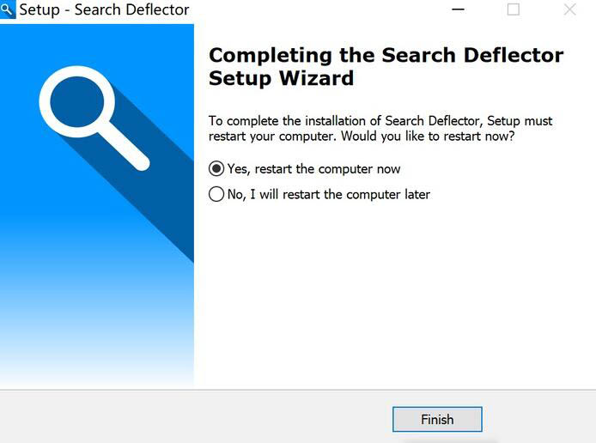Click the Search Deflector icon in title bar
596x443 pixels.
[9, 10]
